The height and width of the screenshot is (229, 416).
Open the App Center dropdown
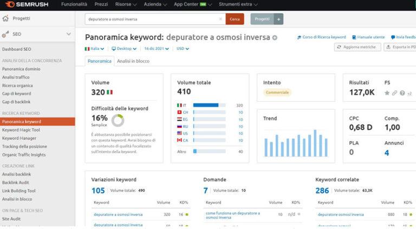tap(193, 4)
